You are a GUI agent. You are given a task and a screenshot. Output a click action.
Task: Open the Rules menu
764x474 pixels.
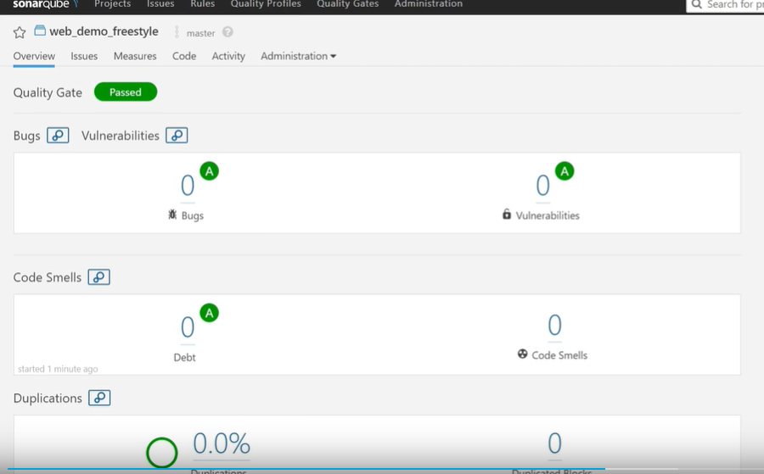click(x=202, y=4)
